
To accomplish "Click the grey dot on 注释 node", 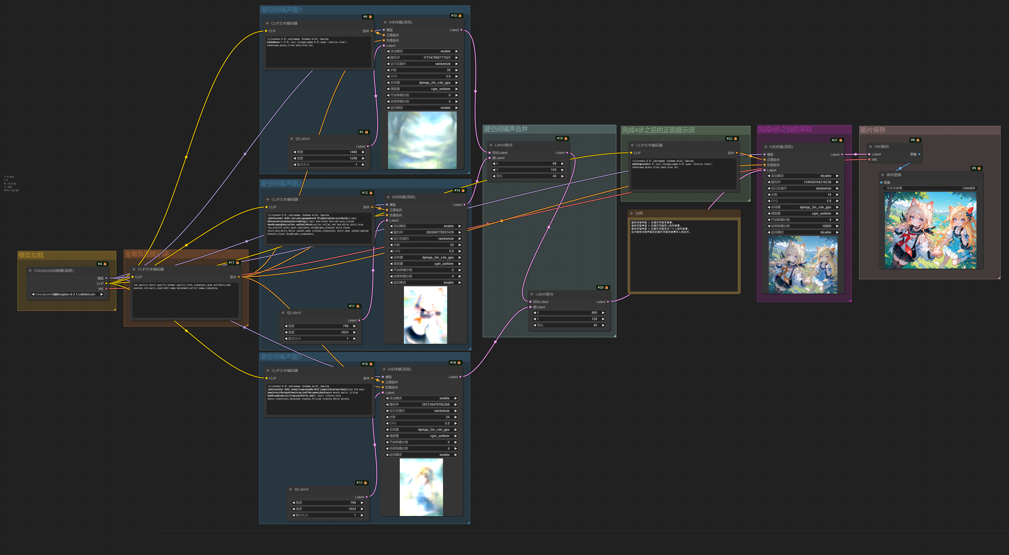I will pyautogui.click(x=631, y=213).
